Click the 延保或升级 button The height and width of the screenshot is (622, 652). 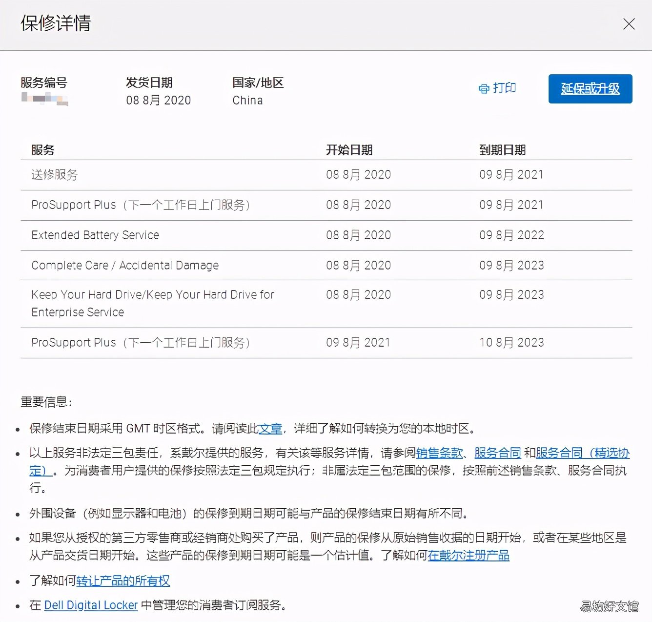pos(590,89)
